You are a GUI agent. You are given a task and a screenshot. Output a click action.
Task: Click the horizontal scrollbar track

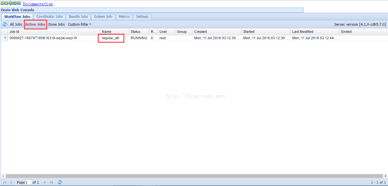click(194, 176)
